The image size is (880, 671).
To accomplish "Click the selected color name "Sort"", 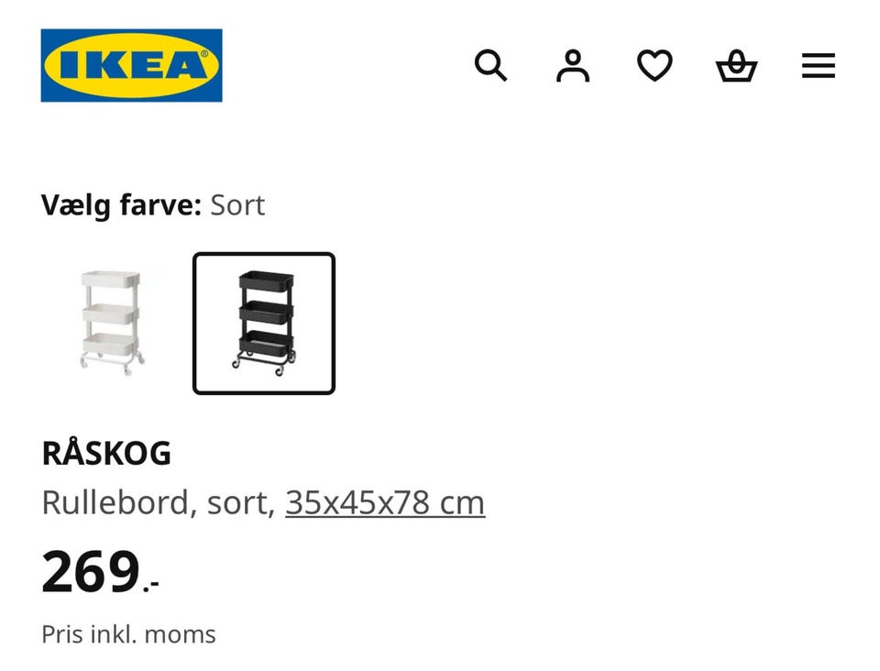I will click(237, 204).
